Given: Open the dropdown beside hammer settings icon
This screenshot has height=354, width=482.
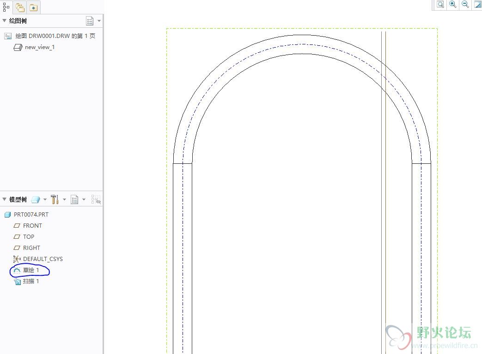Looking at the screenshot, I should pyautogui.click(x=64, y=199).
